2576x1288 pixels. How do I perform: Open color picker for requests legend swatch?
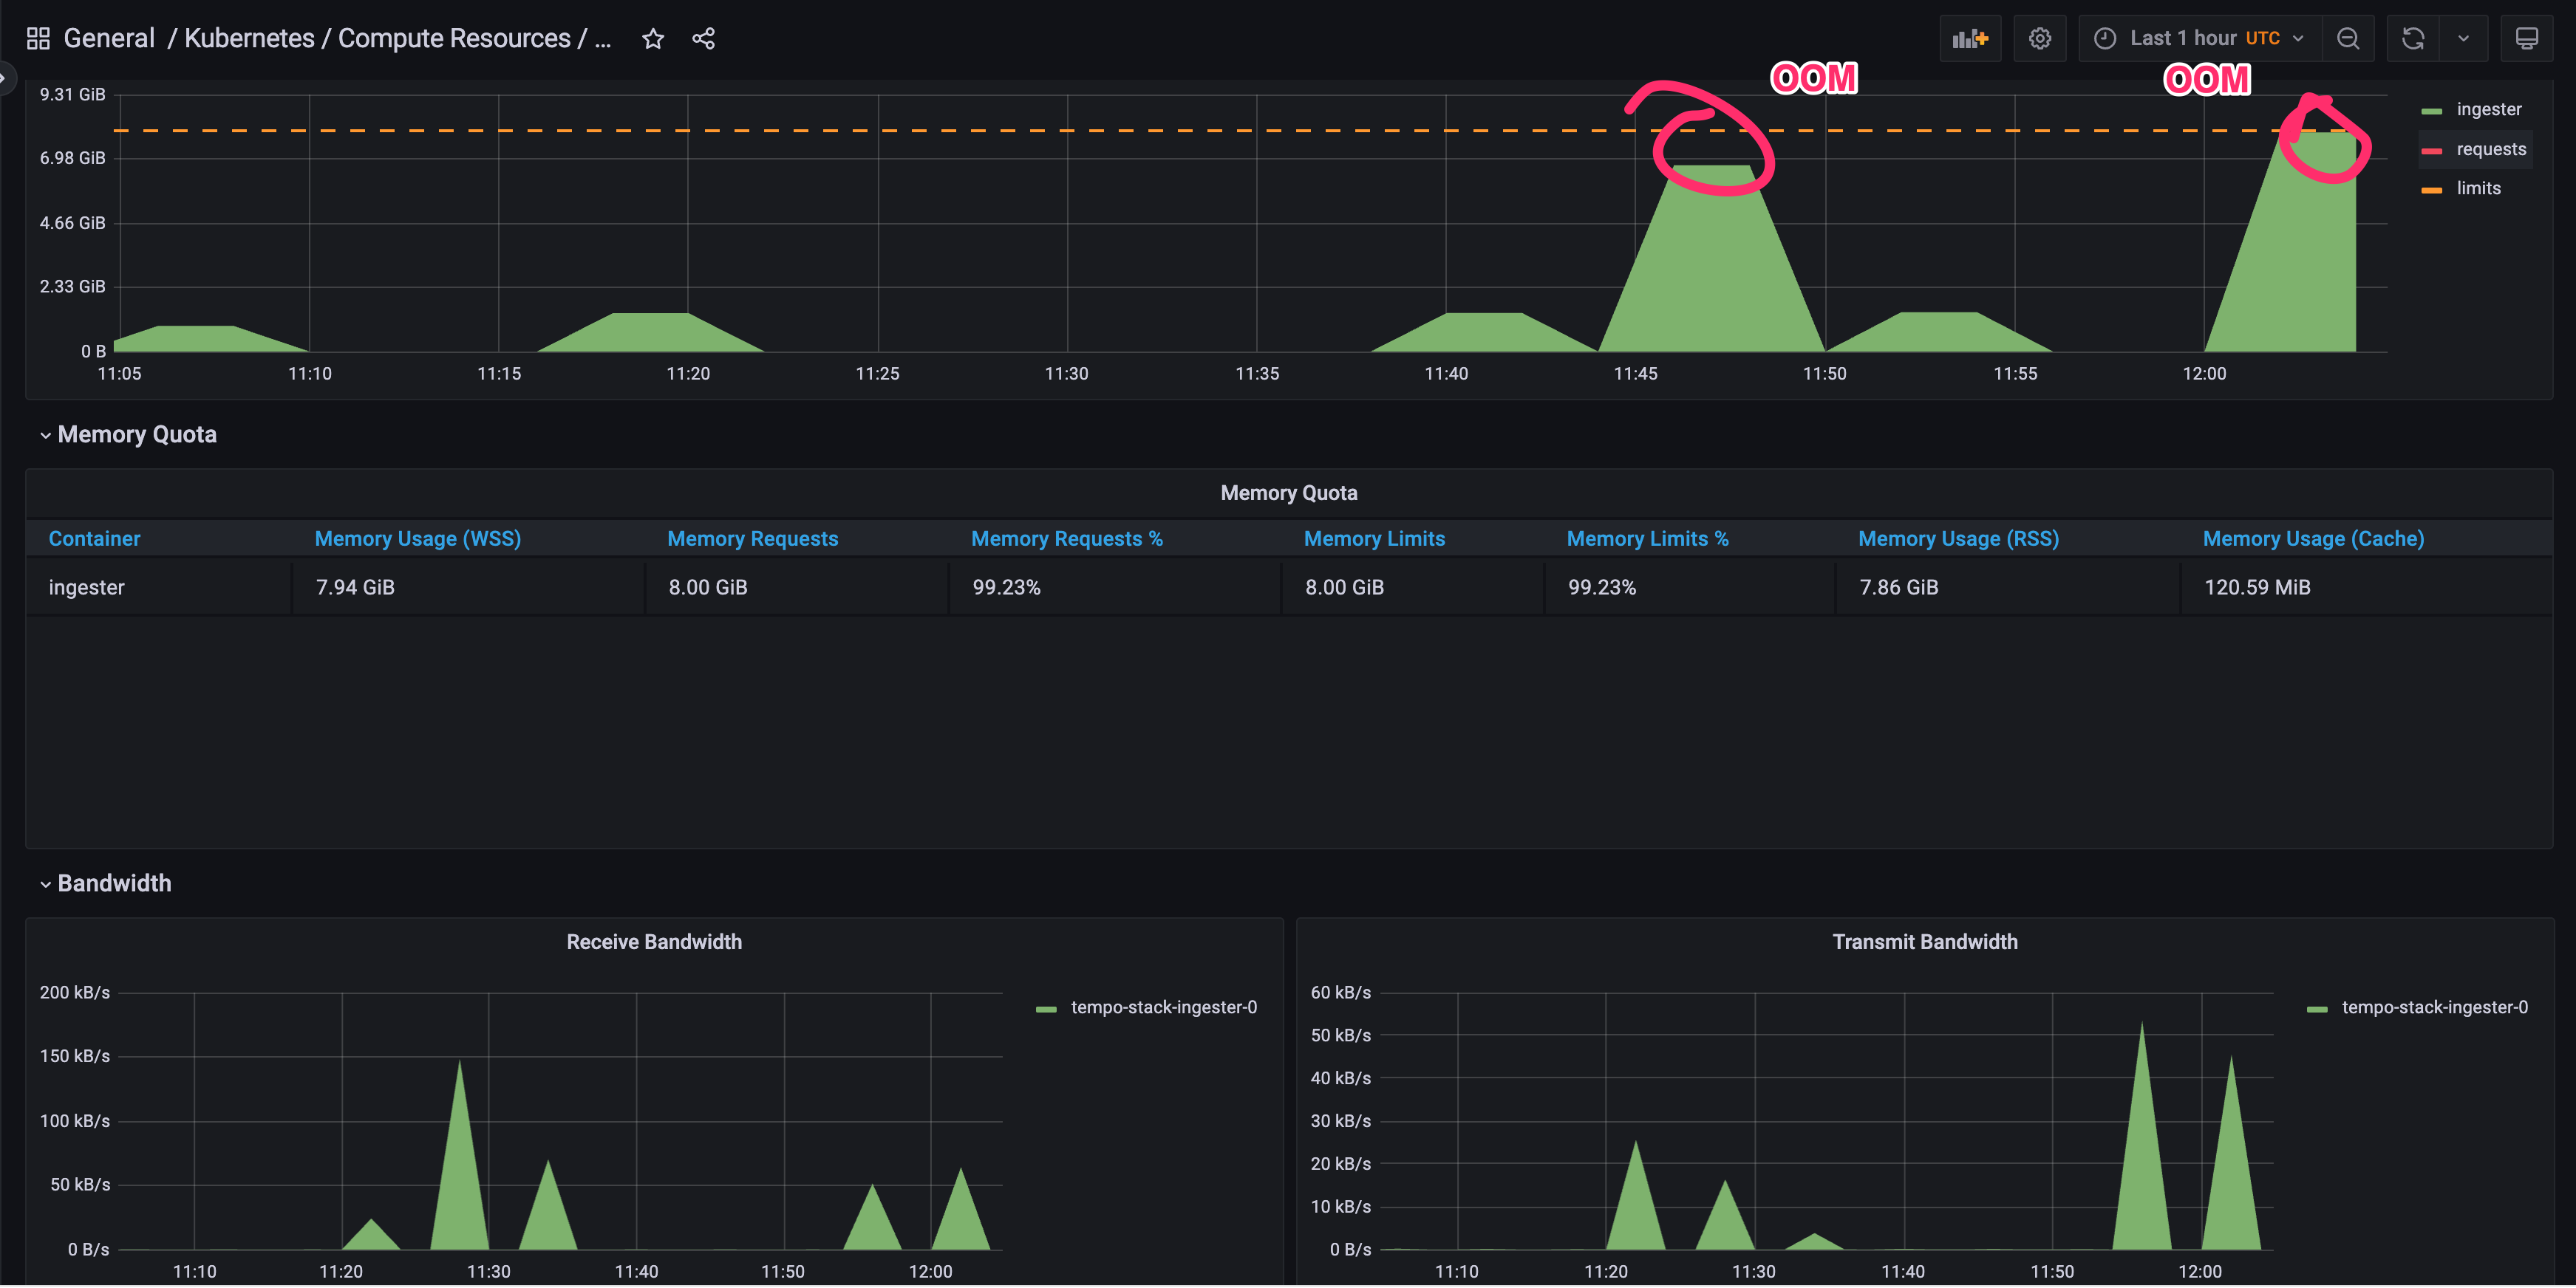click(2432, 151)
